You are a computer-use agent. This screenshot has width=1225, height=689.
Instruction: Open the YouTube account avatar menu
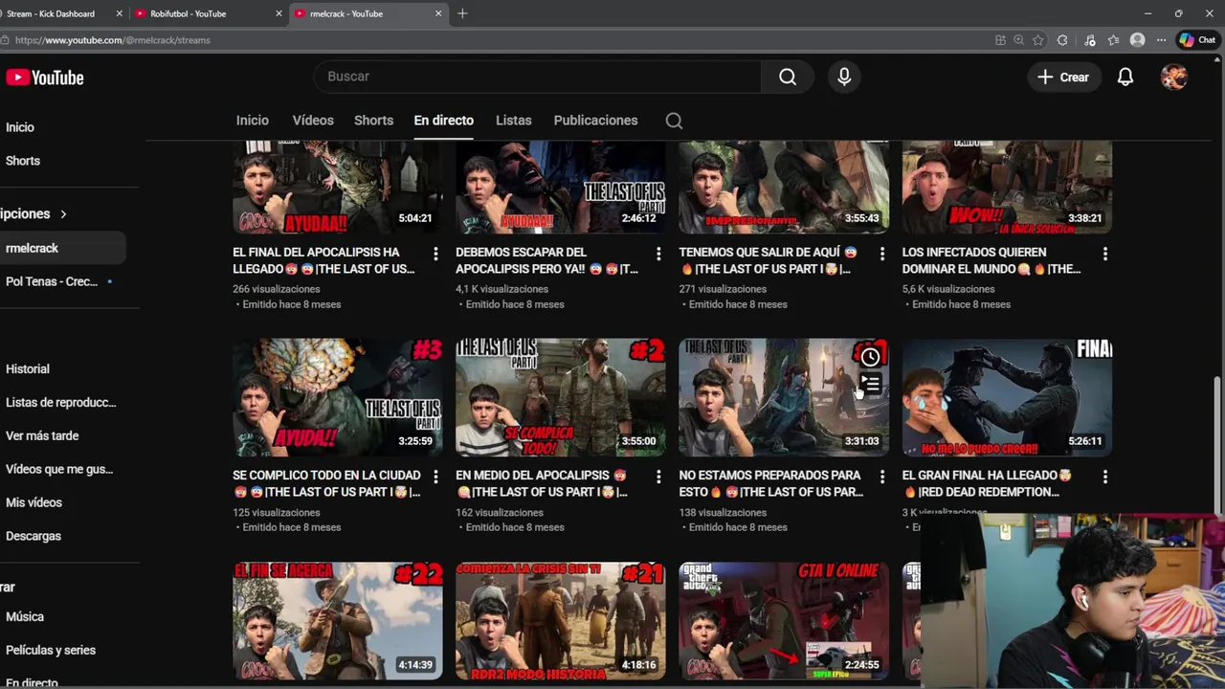point(1174,78)
